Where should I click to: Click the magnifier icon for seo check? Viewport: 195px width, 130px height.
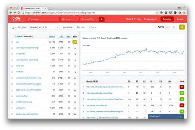pos(75,66)
